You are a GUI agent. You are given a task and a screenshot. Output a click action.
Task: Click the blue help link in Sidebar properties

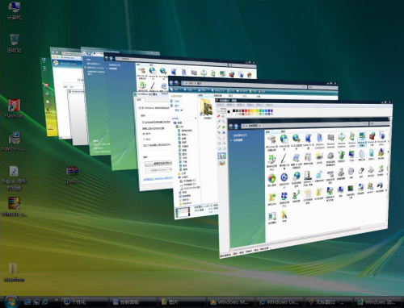coord(158,179)
